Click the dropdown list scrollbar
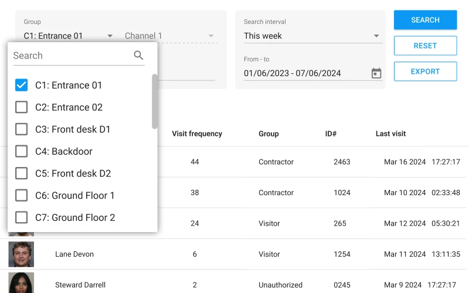The width and height of the screenshot is (469, 293). (x=154, y=101)
